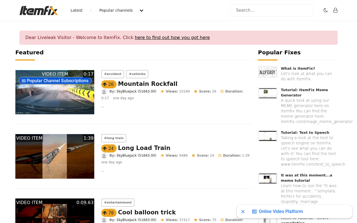
Task: Click the 1:39 duration badge on thumbnail
Action: [x=88, y=138]
